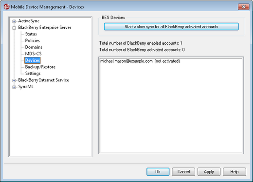This screenshot has height=182, width=253.
Task: Click the MDaemon app icon in title bar
Action: (x=6, y=7)
